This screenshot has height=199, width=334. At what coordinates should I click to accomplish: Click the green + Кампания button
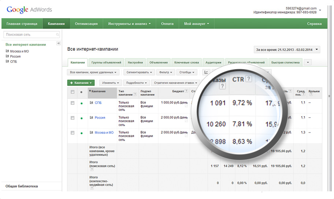[81, 83]
